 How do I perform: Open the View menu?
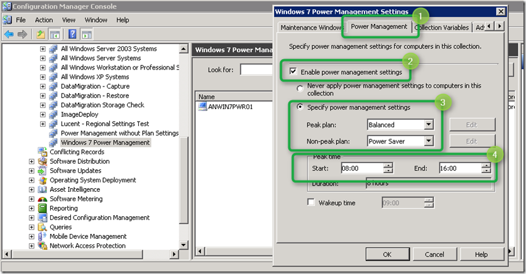click(68, 20)
